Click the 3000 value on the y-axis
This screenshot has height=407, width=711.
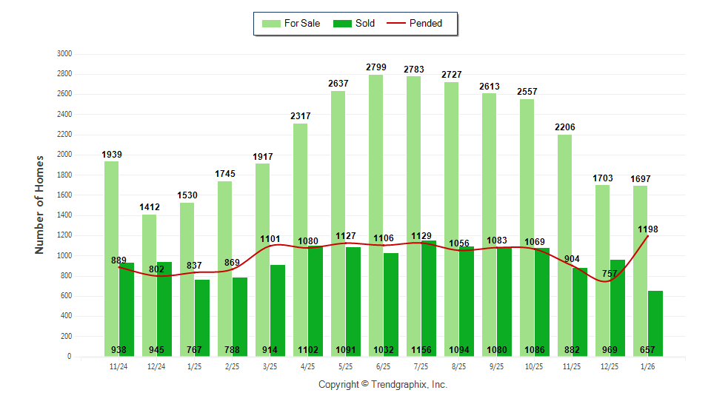pos(64,54)
